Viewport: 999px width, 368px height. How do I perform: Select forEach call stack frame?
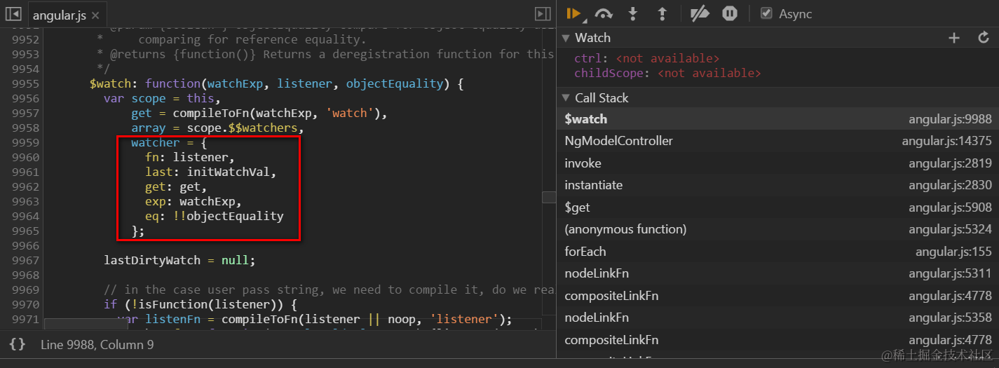point(777,252)
